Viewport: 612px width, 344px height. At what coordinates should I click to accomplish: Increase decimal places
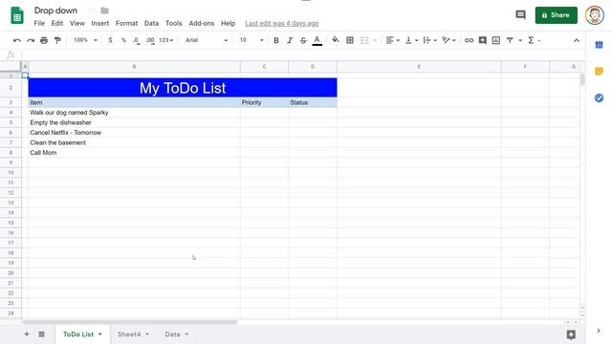pos(150,40)
